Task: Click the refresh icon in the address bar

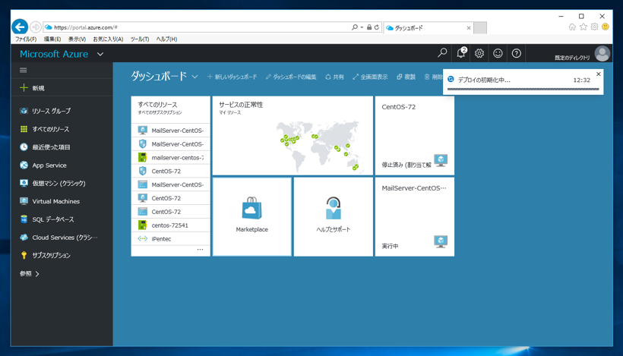Action: (377, 27)
